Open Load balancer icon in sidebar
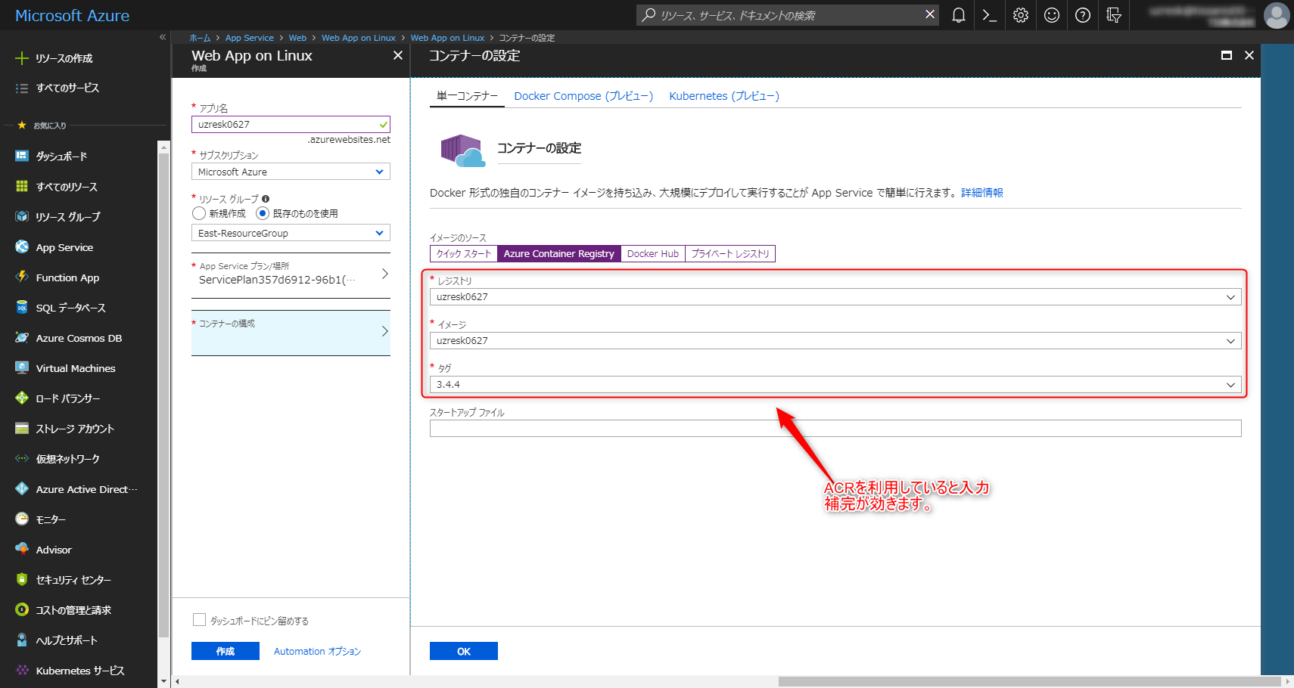Screen dimensions: 1294x688 click(22, 398)
